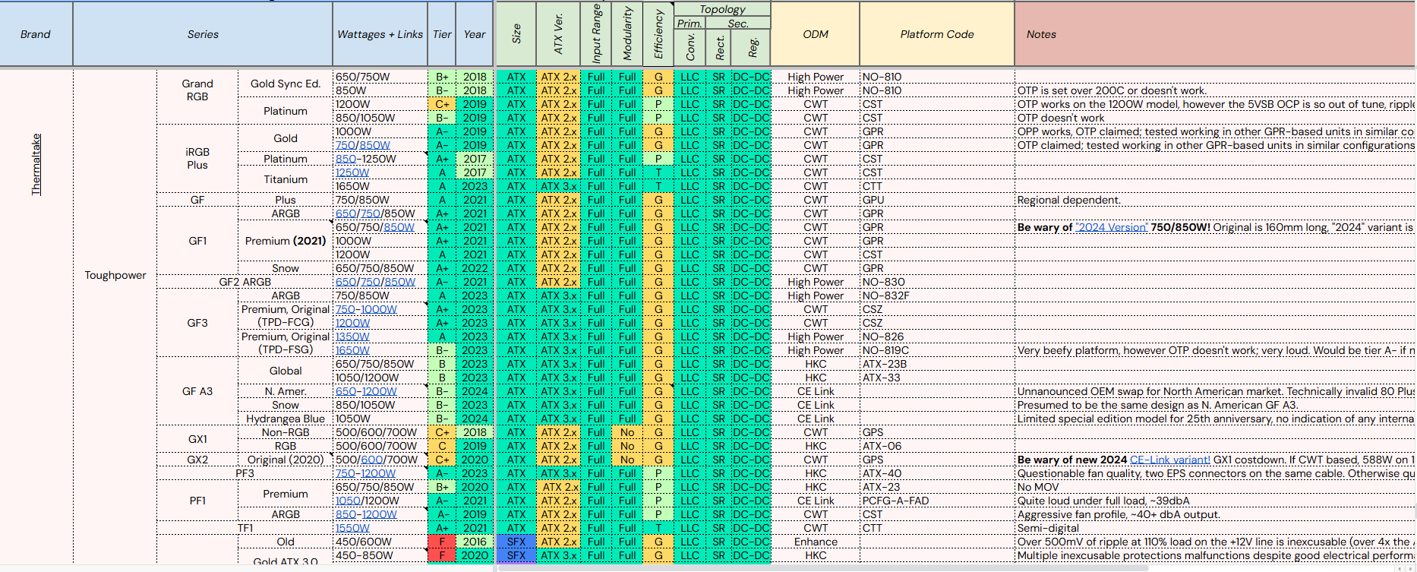Open the 1250W link in iRGB Plus Titanium row
This screenshot has width=1417, height=572.
352,172
